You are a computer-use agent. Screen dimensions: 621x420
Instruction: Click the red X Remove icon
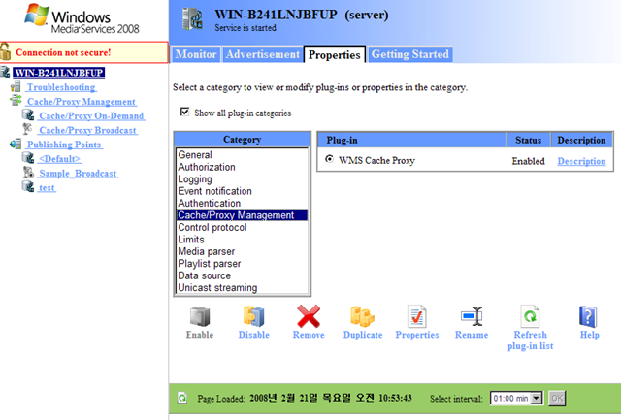[x=309, y=316]
